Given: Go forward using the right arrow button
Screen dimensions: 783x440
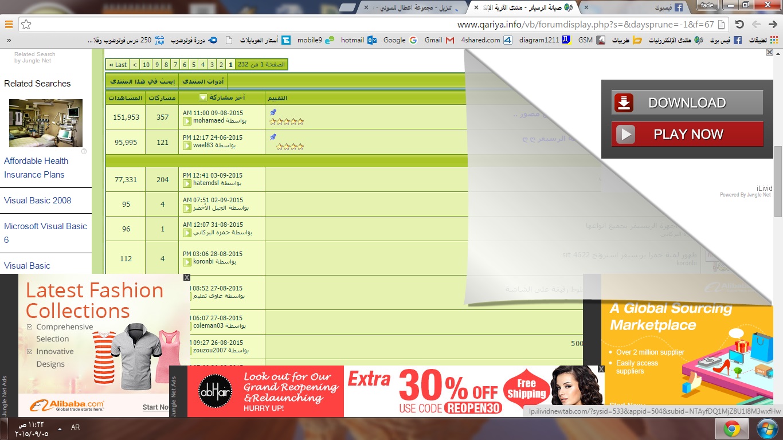Looking at the screenshot, I should (772, 24).
